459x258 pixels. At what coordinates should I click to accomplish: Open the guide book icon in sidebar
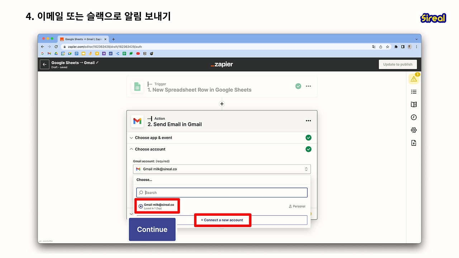(x=414, y=105)
